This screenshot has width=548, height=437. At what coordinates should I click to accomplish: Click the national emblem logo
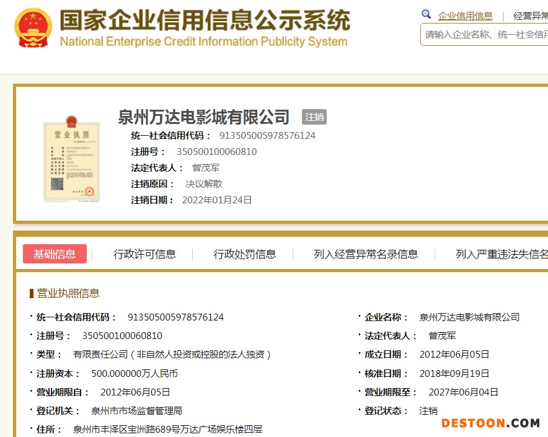coord(33,28)
